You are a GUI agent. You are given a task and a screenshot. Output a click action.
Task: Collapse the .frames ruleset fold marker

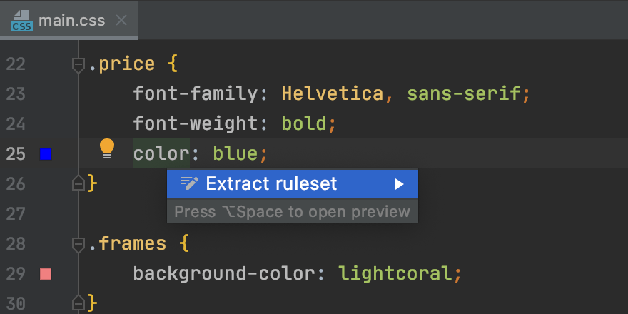click(78, 245)
